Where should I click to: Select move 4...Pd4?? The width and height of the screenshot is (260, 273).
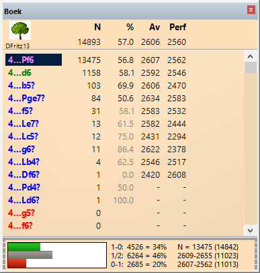pyautogui.click(x=24, y=187)
